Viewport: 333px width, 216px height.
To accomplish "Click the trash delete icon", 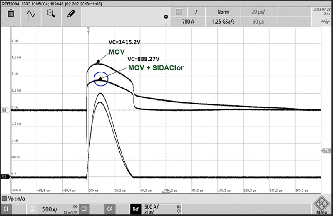I will 12,14.
